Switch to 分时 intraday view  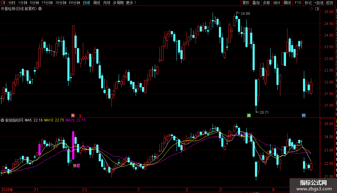(12, 3)
